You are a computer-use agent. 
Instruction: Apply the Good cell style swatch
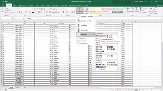click(118, 9)
